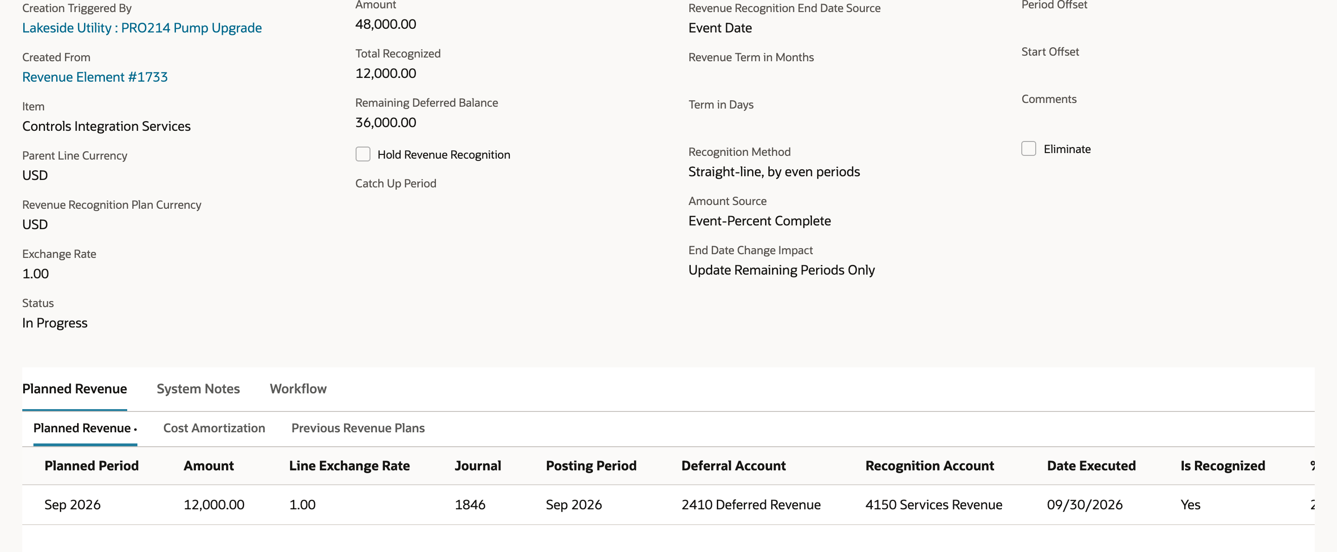
Task: Click the Sep 2026 planned period cell
Action: (73, 505)
